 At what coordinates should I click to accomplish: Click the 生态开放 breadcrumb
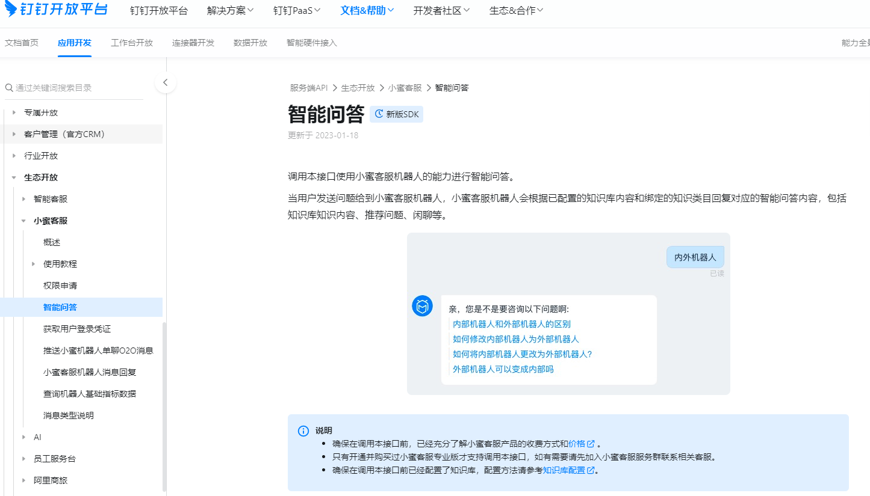[x=358, y=88]
